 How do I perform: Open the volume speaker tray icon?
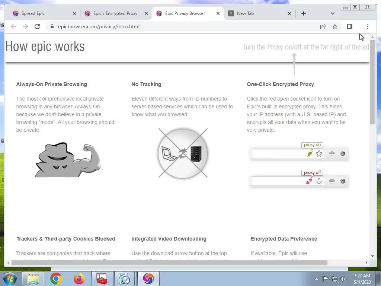tap(343, 279)
